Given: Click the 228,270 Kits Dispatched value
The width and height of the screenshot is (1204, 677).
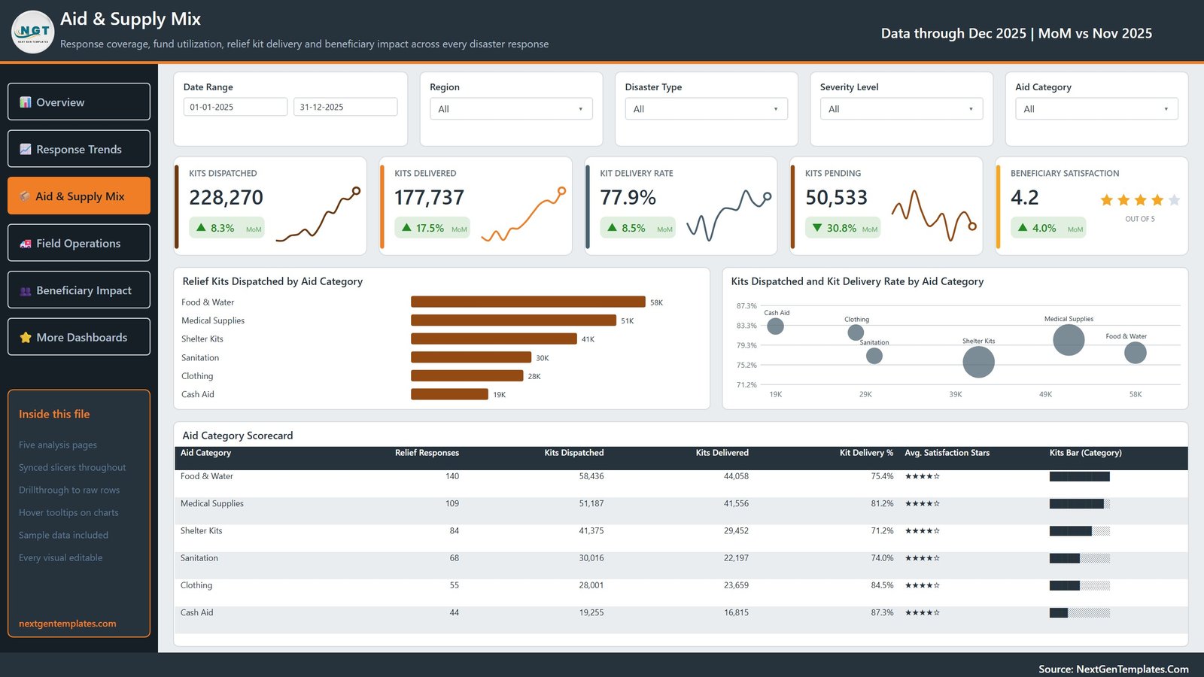Looking at the screenshot, I should click(226, 197).
